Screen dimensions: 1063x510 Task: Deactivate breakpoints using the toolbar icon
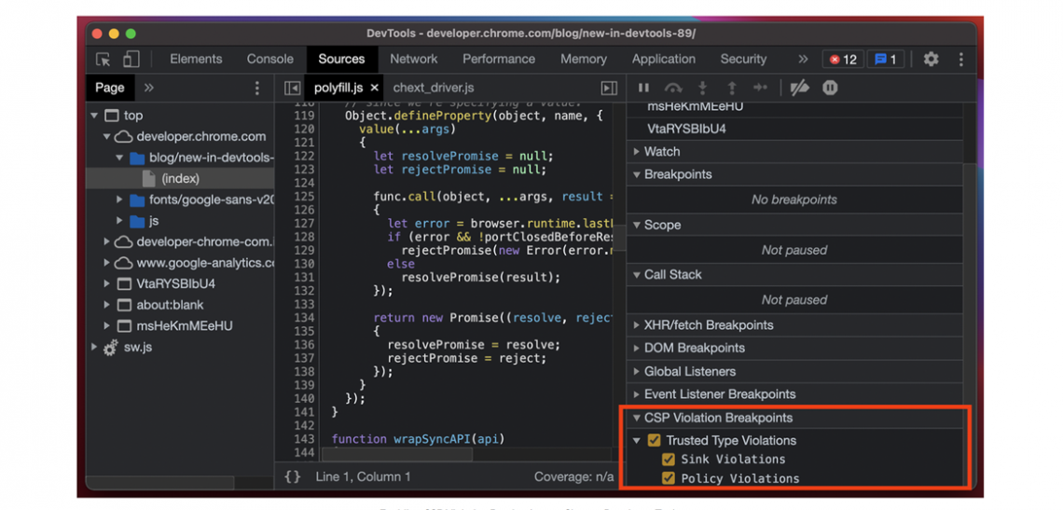coord(799,88)
